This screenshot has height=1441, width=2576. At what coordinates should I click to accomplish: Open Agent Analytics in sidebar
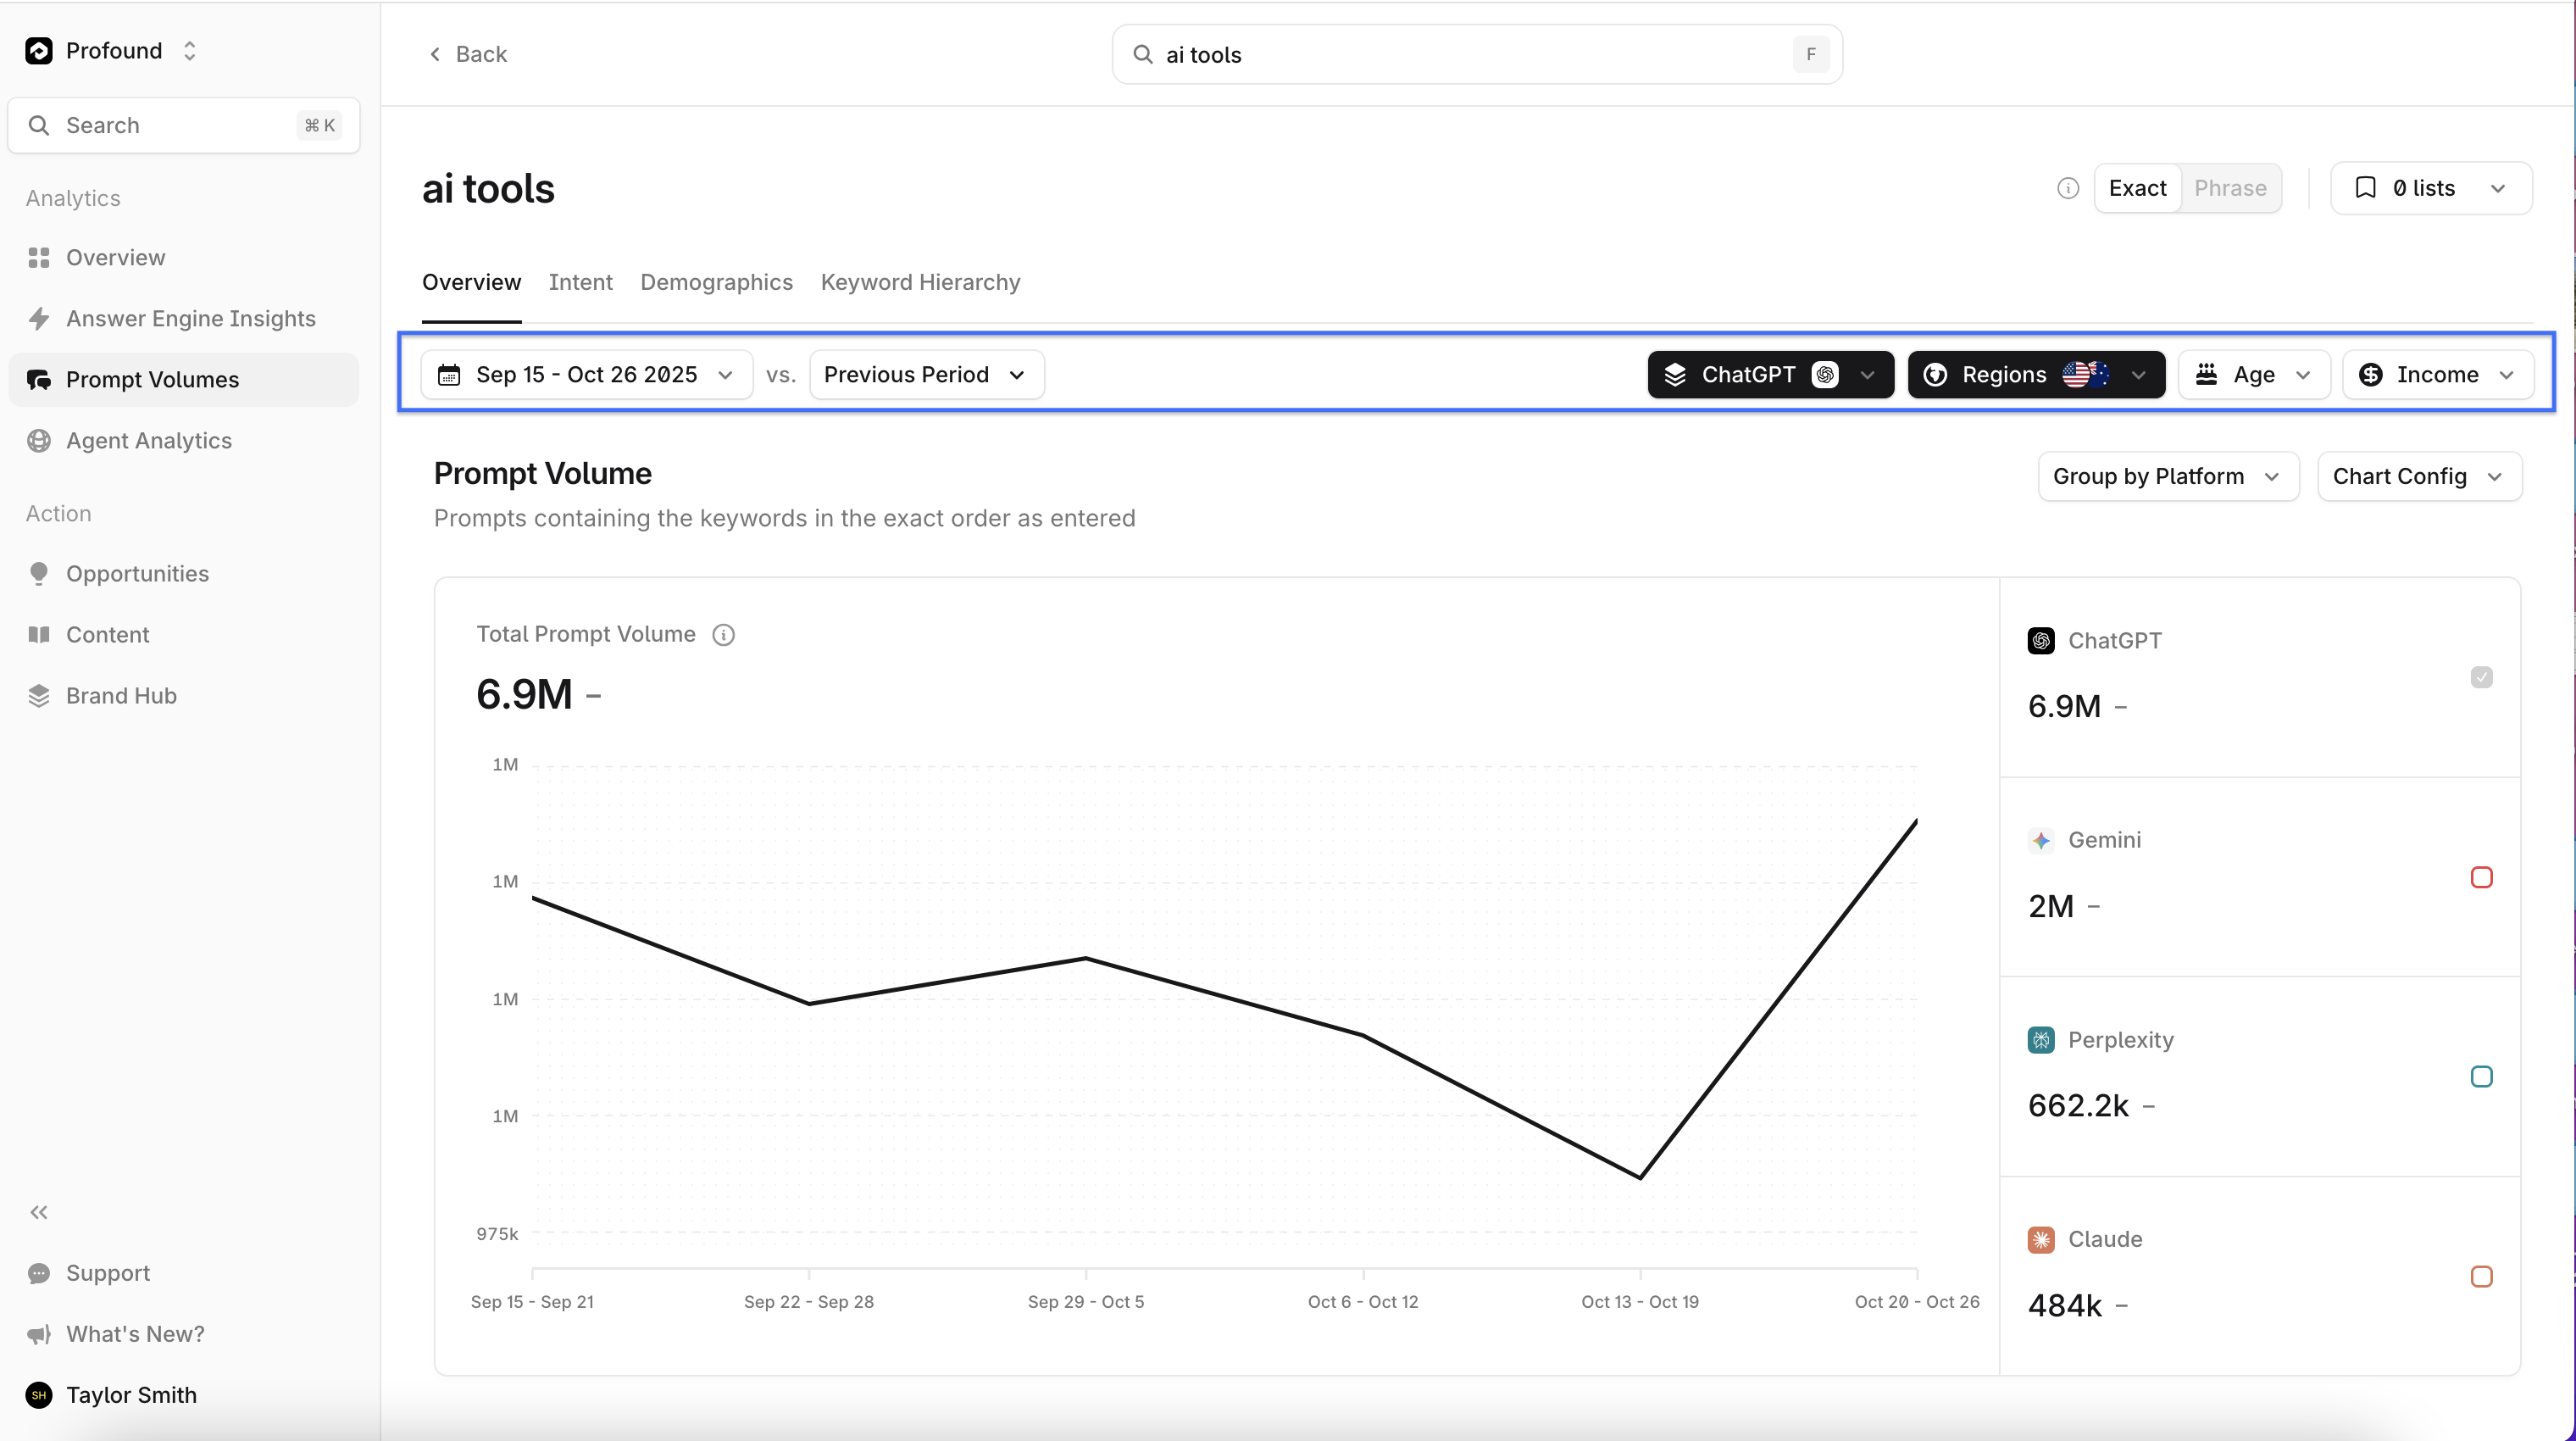click(184, 441)
